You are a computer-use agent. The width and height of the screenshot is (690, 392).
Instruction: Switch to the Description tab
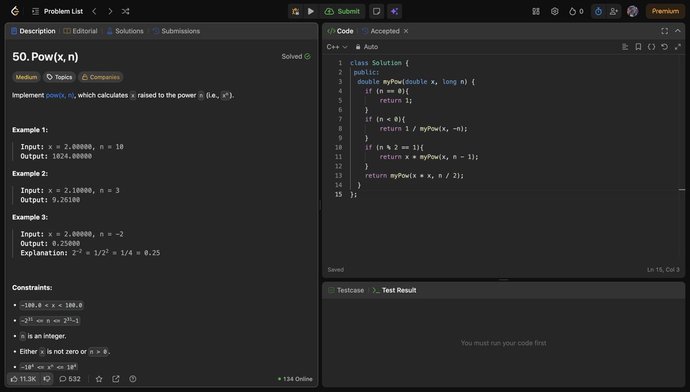(33, 31)
